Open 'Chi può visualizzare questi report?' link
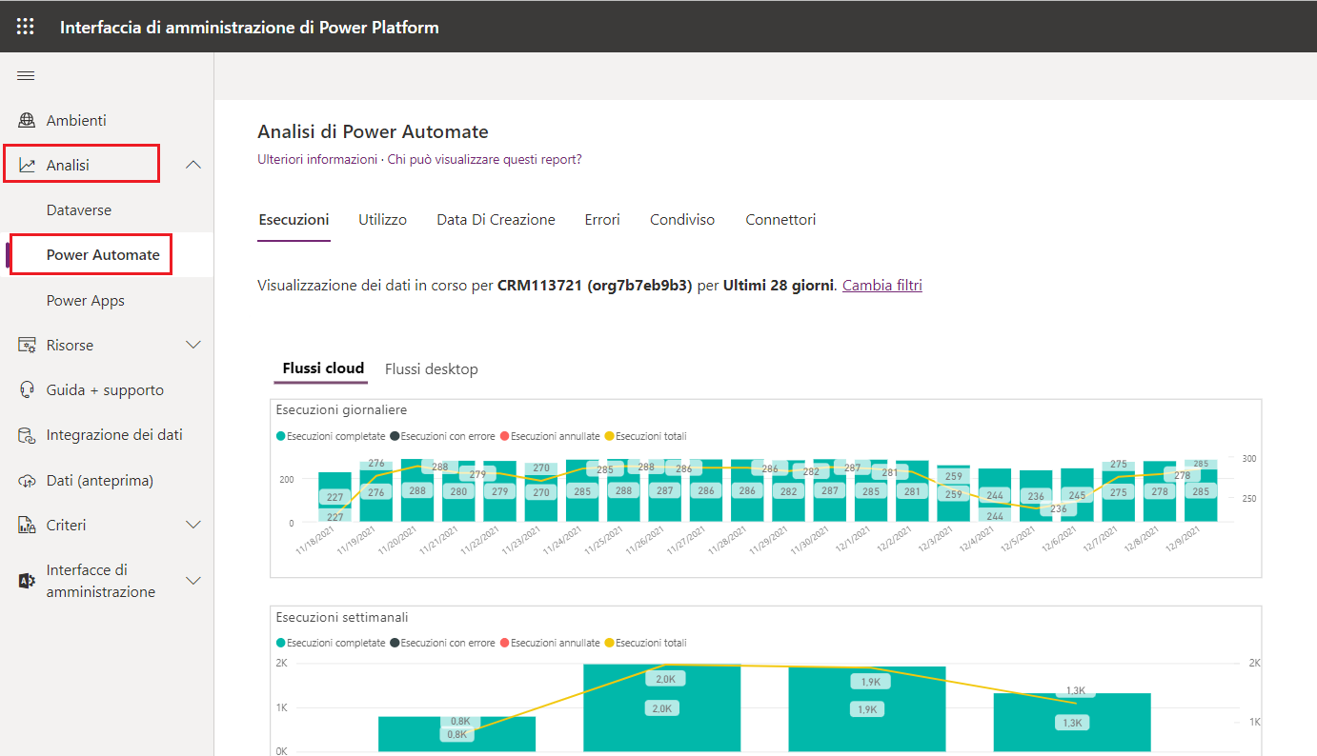 click(484, 160)
